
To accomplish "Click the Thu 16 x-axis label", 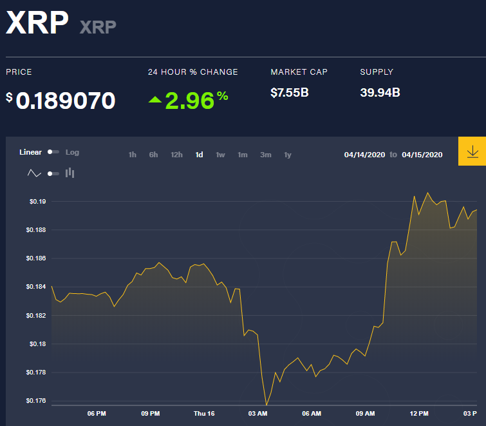I will (x=204, y=414).
